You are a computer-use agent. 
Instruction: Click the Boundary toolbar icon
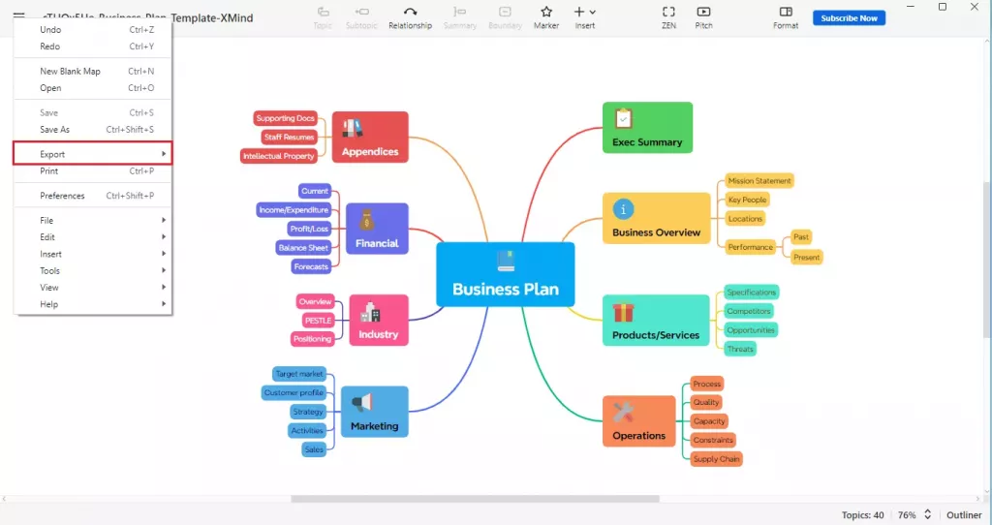click(x=505, y=12)
